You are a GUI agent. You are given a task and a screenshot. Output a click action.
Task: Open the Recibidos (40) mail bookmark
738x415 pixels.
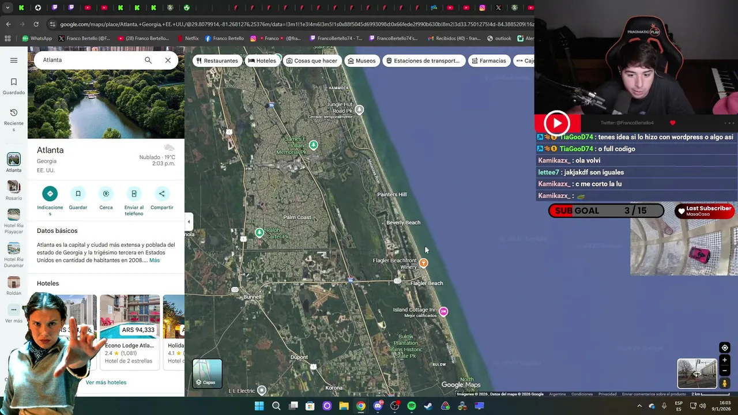coord(454,39)
